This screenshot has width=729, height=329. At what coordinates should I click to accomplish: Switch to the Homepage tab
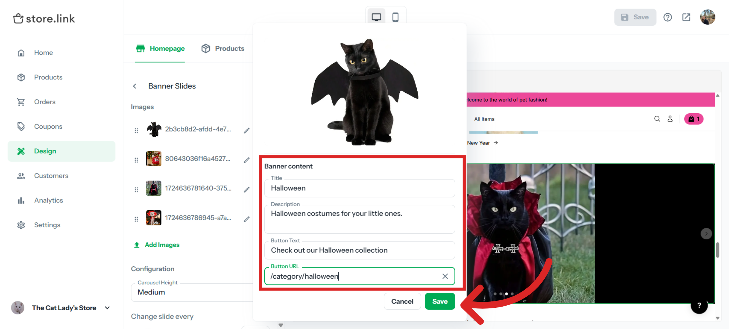click(x=160, y=48)
